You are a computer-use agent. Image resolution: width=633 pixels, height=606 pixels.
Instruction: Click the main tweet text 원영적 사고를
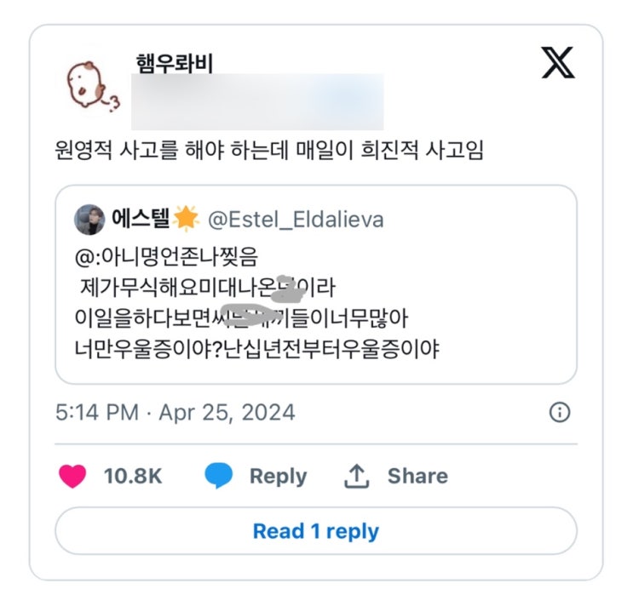point(267,151)
